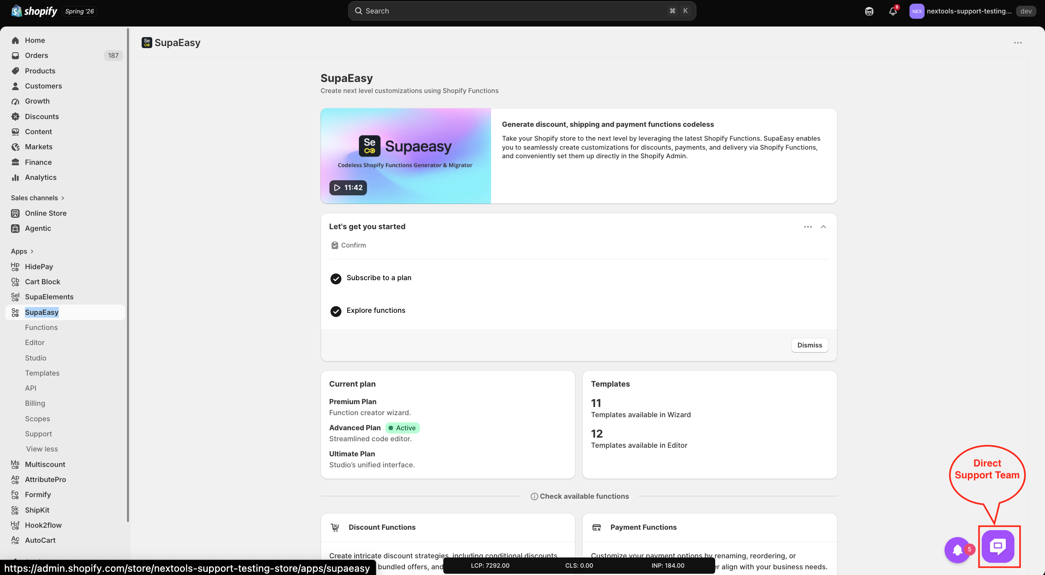Focus the Search field
This screenshot has height=575, width=1045.
click(522, 11)
